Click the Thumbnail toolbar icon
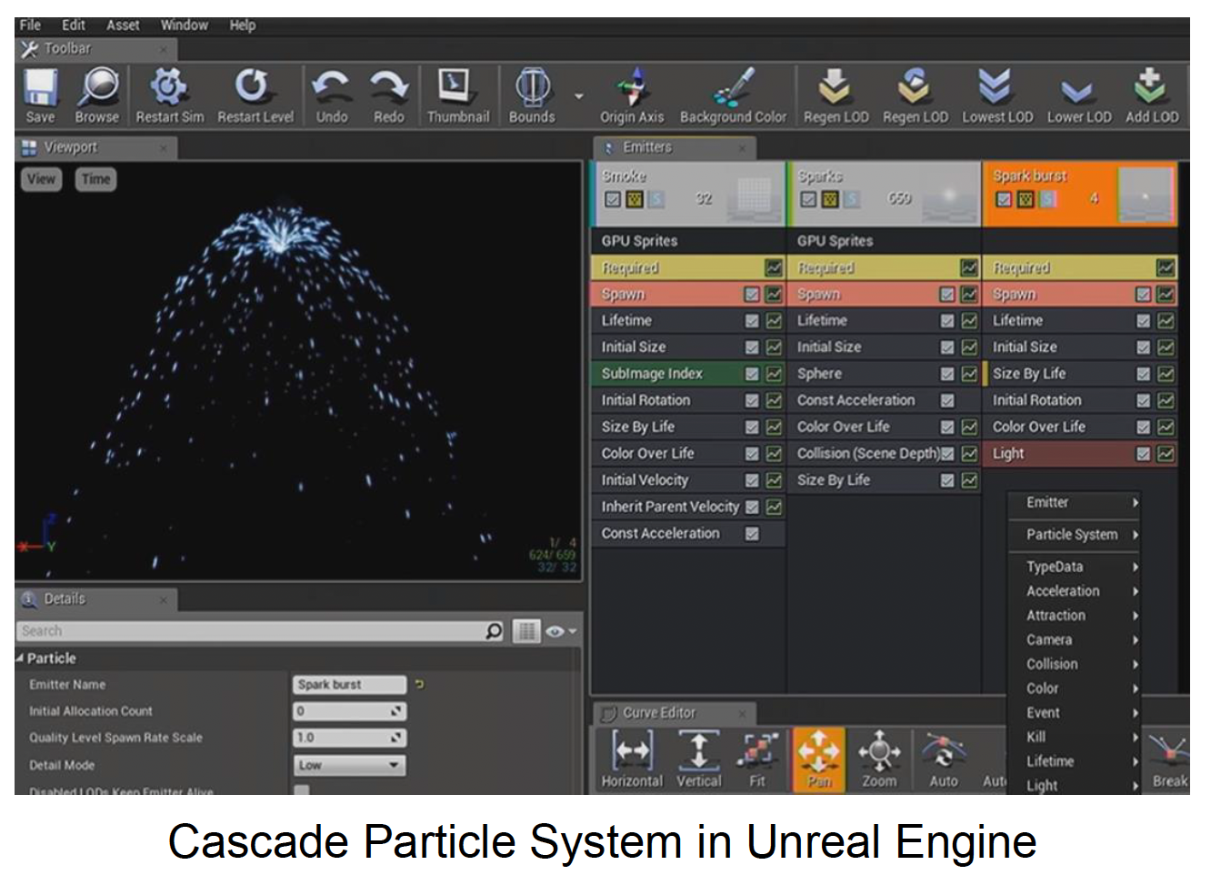The height and width of the screenshot is (895, 1211). coord(457,89)
